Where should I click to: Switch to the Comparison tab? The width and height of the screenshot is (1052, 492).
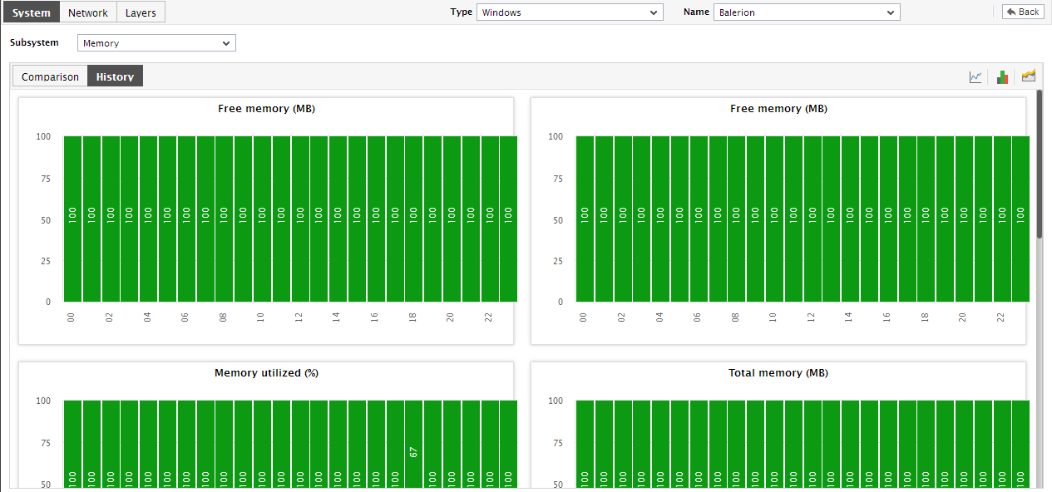[x=50, y=76]
